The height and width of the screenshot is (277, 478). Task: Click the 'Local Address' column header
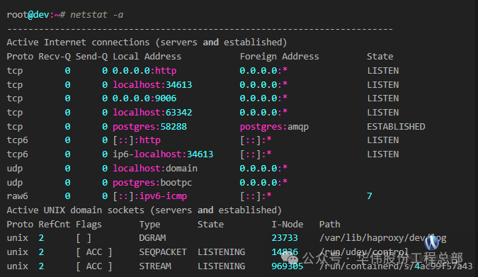[147, 57]
